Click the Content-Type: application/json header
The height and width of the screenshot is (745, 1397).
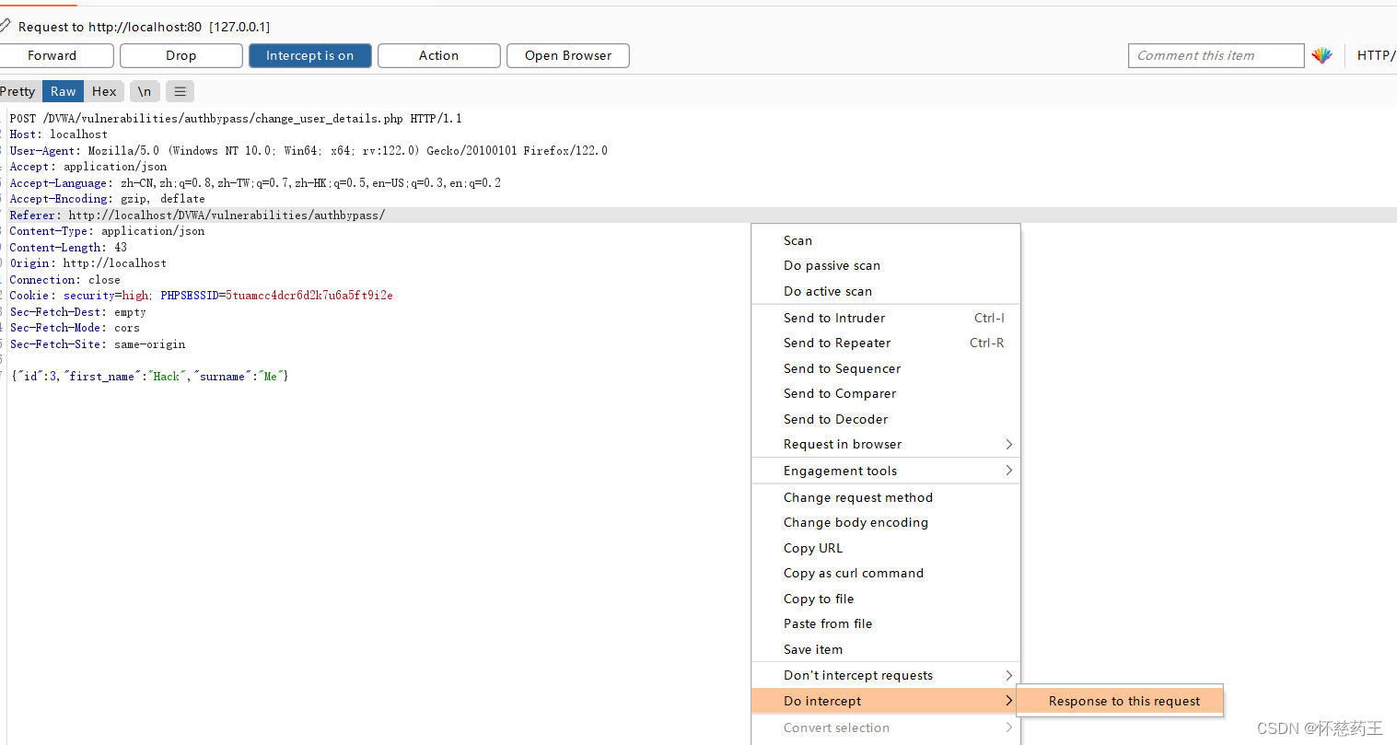tap(107, 231)
